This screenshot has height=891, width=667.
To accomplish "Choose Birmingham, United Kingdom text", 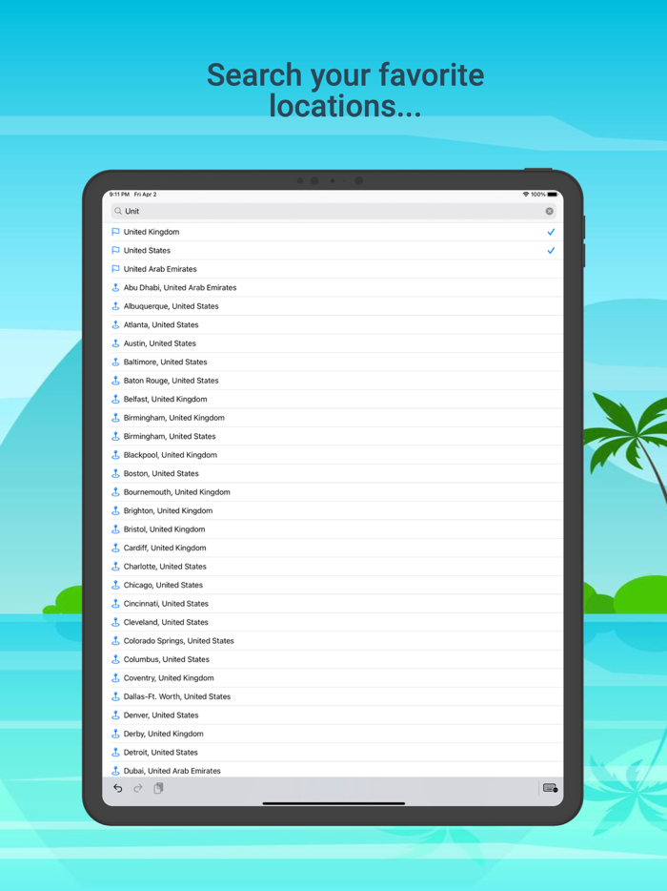I will tap(173, 418).
